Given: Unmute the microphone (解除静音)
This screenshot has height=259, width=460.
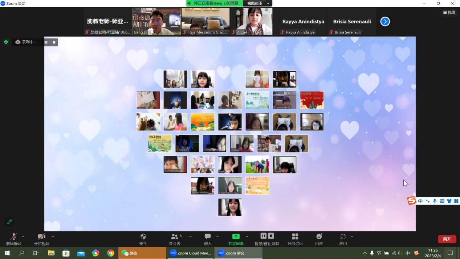Looking at the screenshot, I should click(x=14, y=237).
